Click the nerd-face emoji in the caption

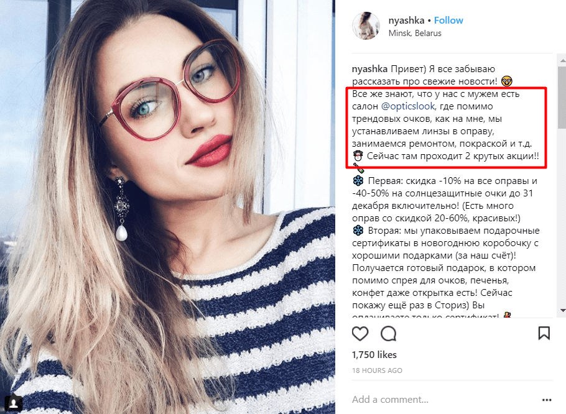tap(507, 81)
